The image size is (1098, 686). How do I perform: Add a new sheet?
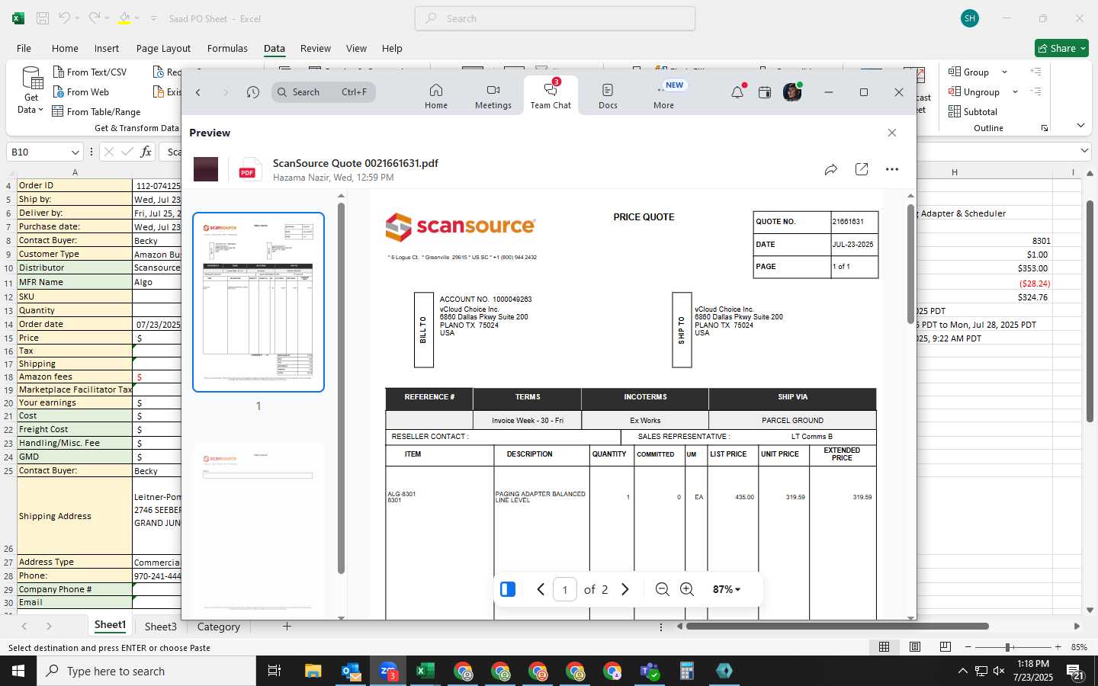click(287, 627)
